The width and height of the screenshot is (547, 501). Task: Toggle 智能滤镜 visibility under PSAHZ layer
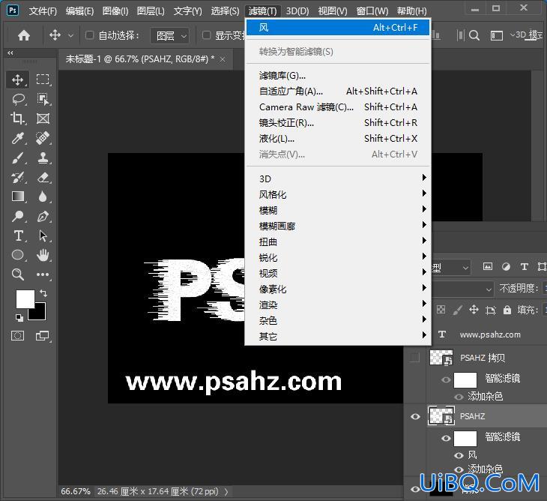(x=446, y=438)
